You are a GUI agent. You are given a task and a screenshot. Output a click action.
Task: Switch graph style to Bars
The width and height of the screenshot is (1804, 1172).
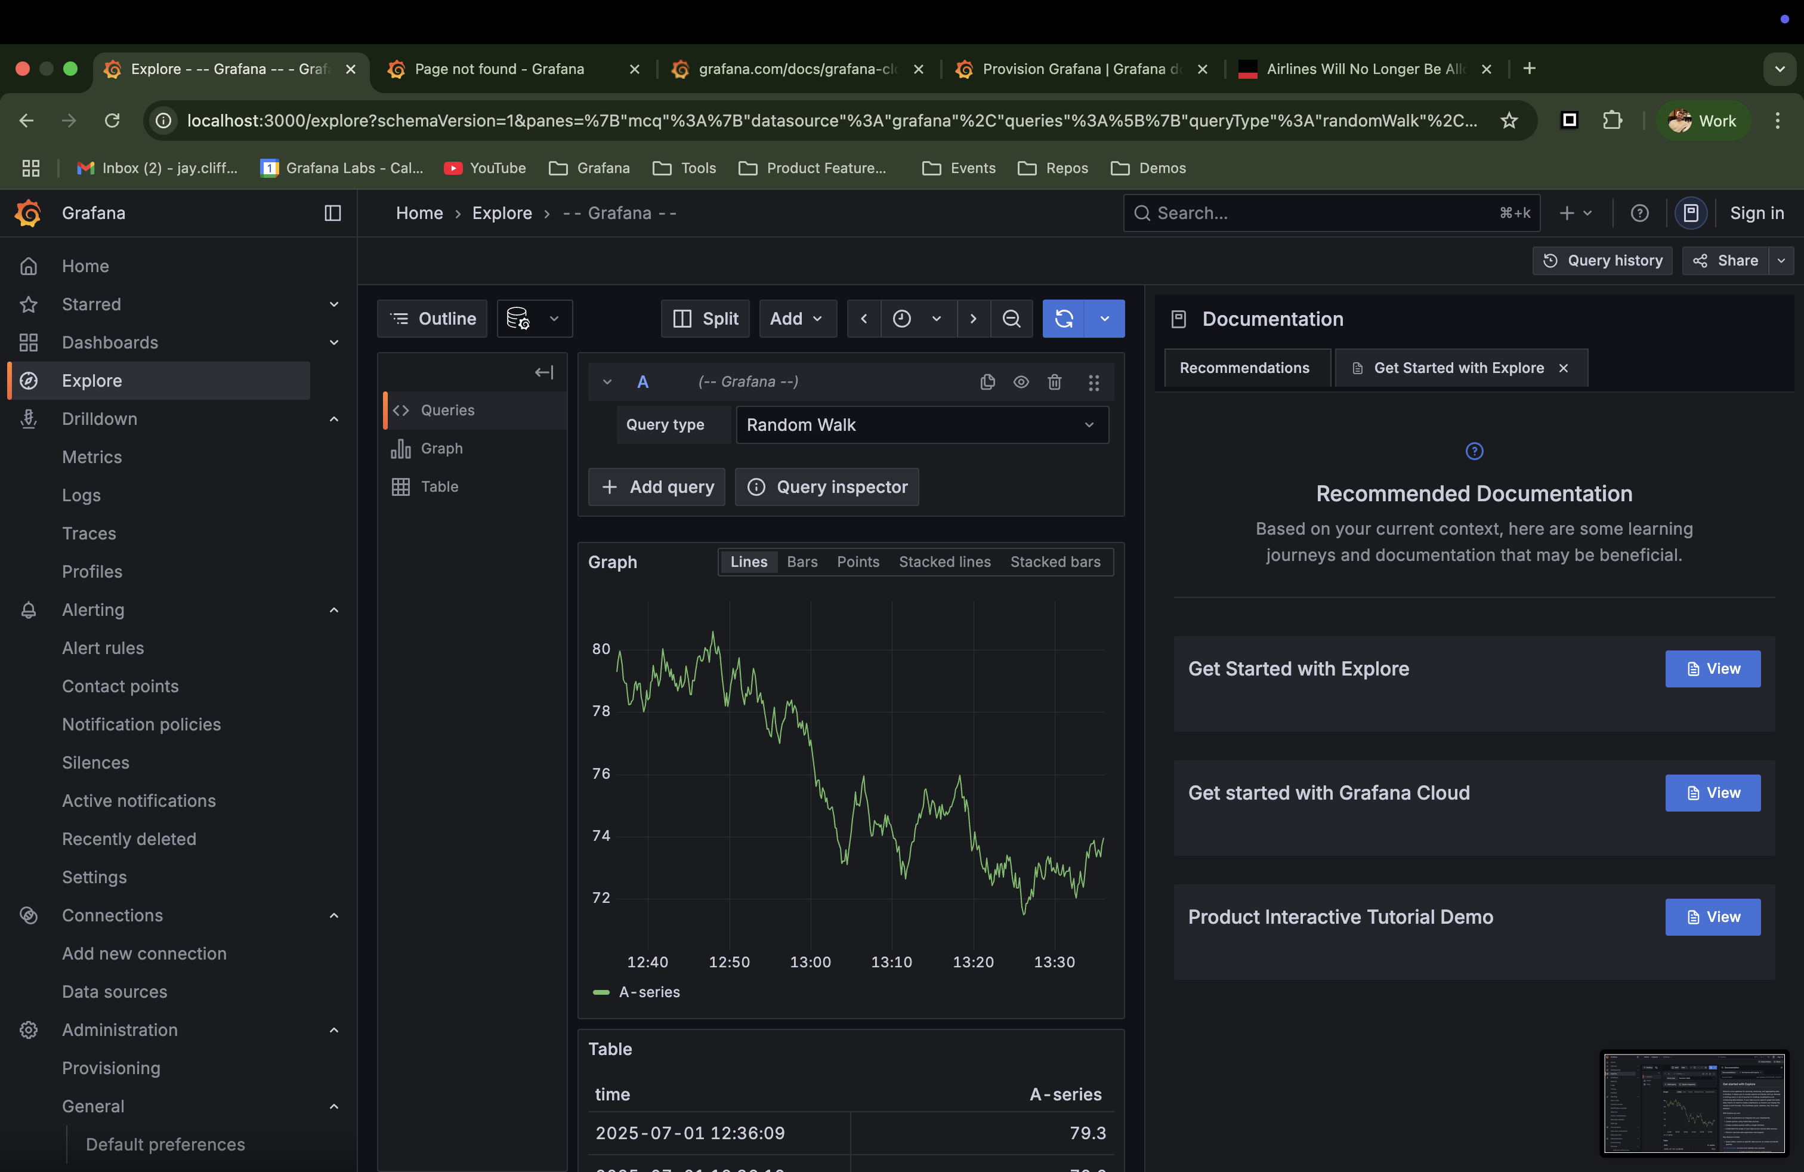click(x=802, y=562)
